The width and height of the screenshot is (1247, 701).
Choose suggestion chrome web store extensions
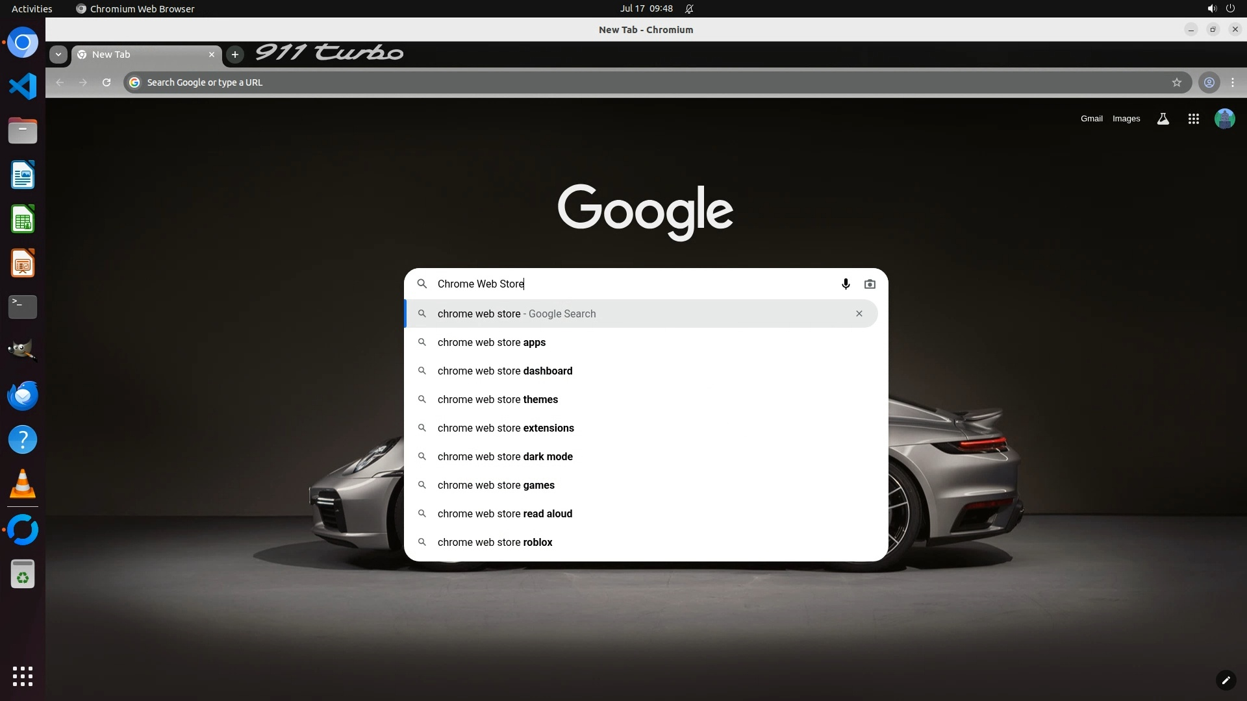coord(505,428)
